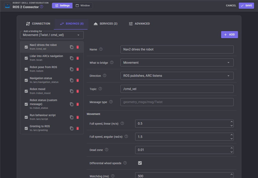Image resolution: width=258 pixels, height=178 pixels.
Task: Duplicate the Nav2 drives the robot binding
Action: point(72,47)
